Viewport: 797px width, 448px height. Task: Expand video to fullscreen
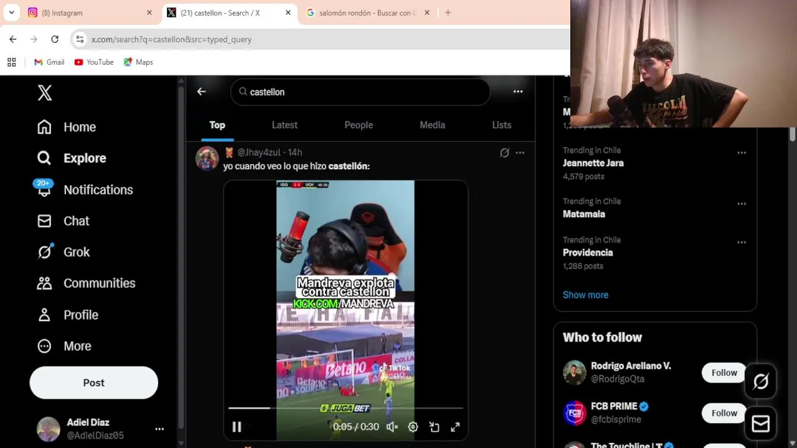coord(455,427)
